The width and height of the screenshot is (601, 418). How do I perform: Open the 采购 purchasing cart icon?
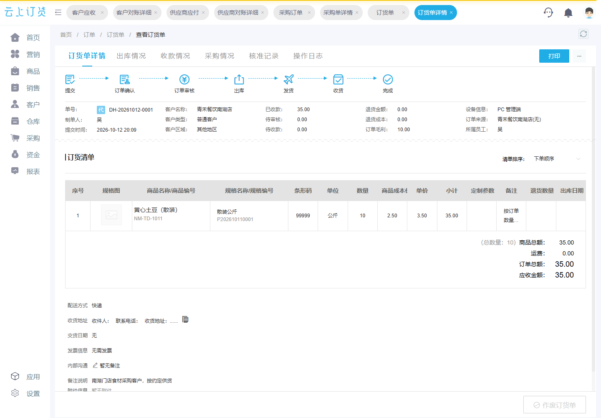point(15,138)
